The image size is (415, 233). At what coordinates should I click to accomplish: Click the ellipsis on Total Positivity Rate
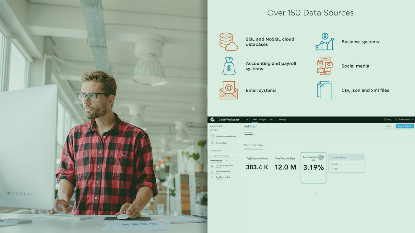click(x=321, y=158)
